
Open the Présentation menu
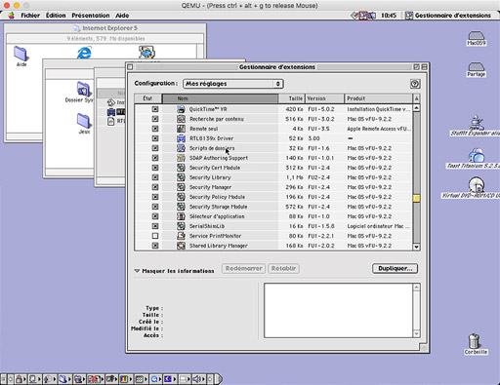click(x=91, y=16)
